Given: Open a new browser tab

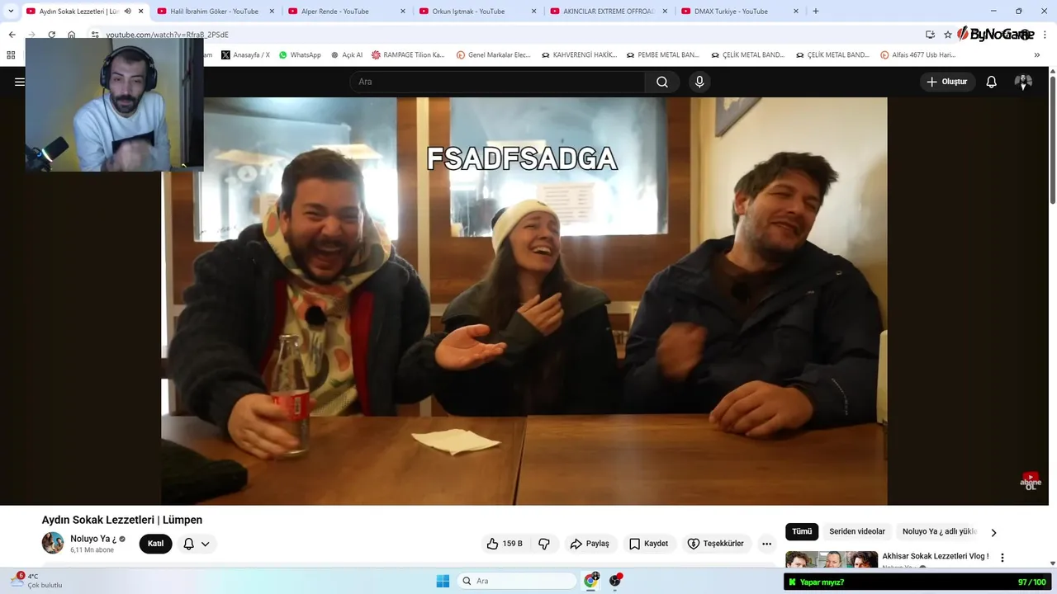Looking at the screenshot, I should 816,12.
